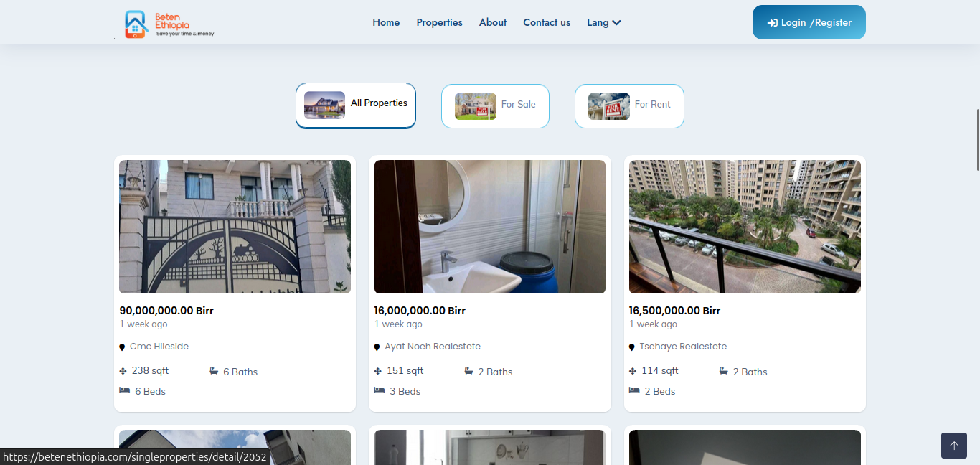Image resolution: width=980 pixels, height=465 pixels.
Task: Open the Properties menu item
Action: click(439, 22)
